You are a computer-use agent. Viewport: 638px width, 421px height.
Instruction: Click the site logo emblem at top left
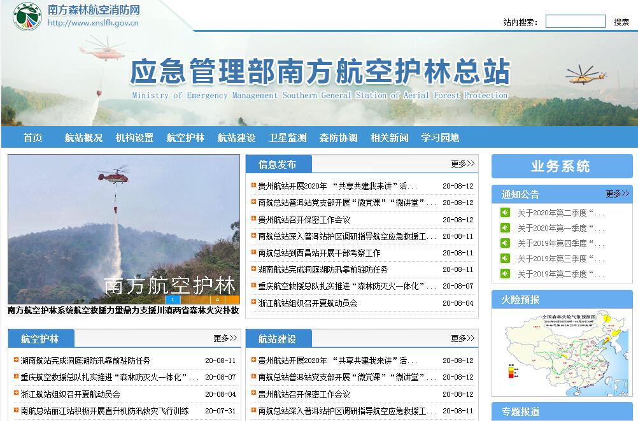(27, 17)
